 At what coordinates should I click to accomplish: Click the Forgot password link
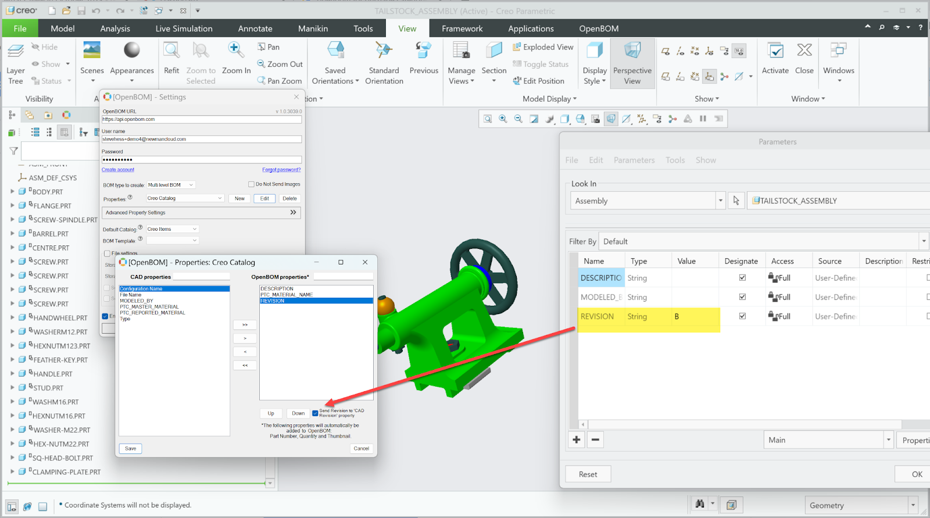coord(281,170)
